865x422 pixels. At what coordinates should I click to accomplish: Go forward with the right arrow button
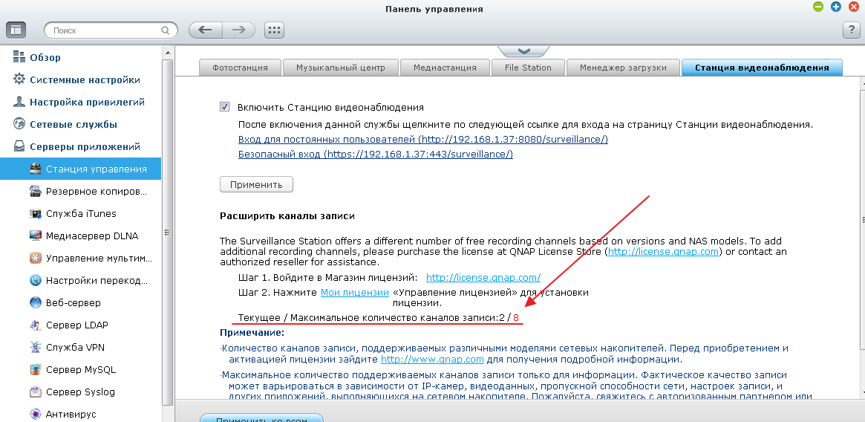(239, 30)
